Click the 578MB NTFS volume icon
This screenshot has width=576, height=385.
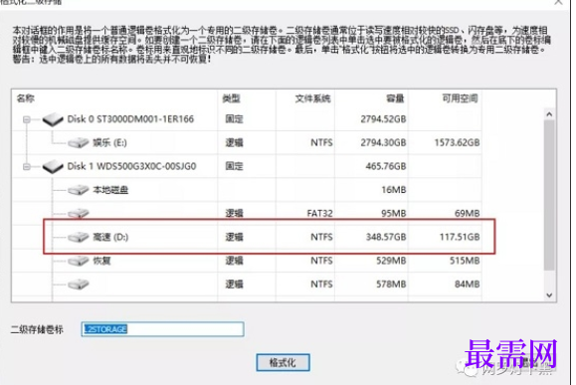(x=79, y=285)
